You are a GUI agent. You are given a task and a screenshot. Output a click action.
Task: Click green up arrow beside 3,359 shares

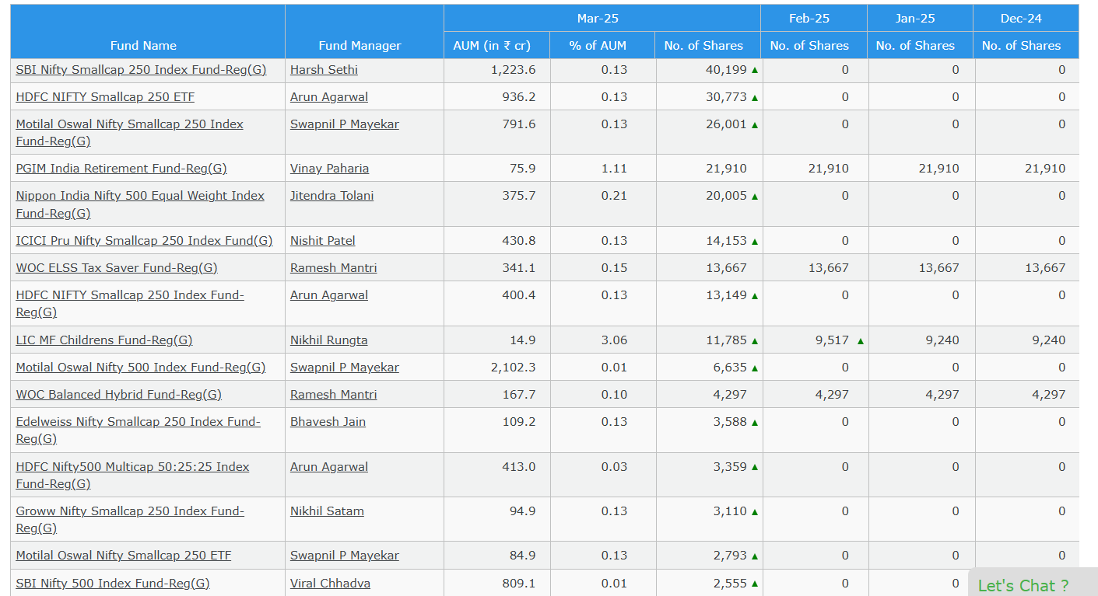pyautogui.click(x=755, y=468)
